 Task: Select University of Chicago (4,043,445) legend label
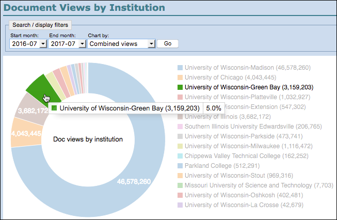[x=230, y=77]
